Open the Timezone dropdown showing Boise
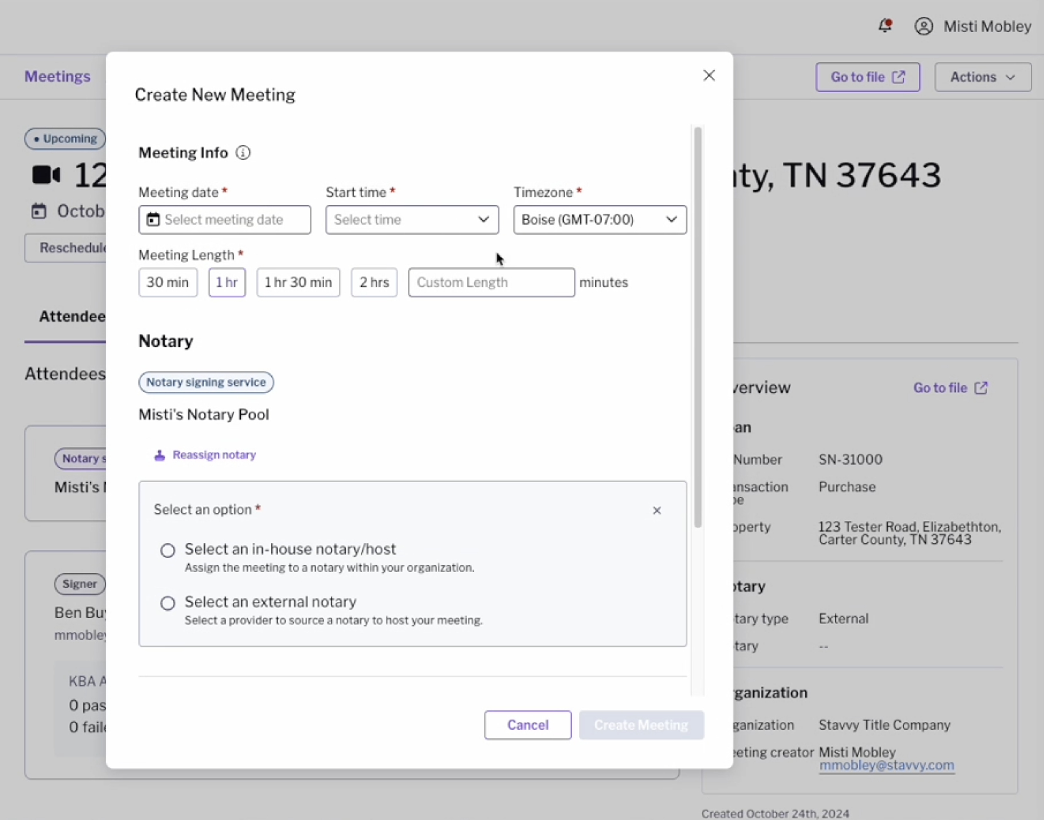This screenshot has width=1044, height=820. pyautogui.click(x=600, y=220)
